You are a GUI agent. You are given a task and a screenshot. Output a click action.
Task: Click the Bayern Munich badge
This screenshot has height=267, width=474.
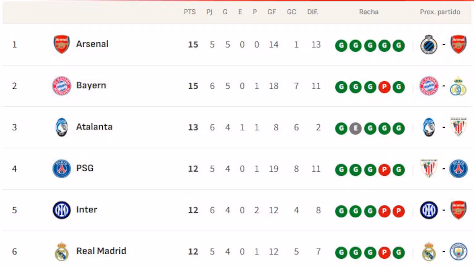(x=61, y=85)
